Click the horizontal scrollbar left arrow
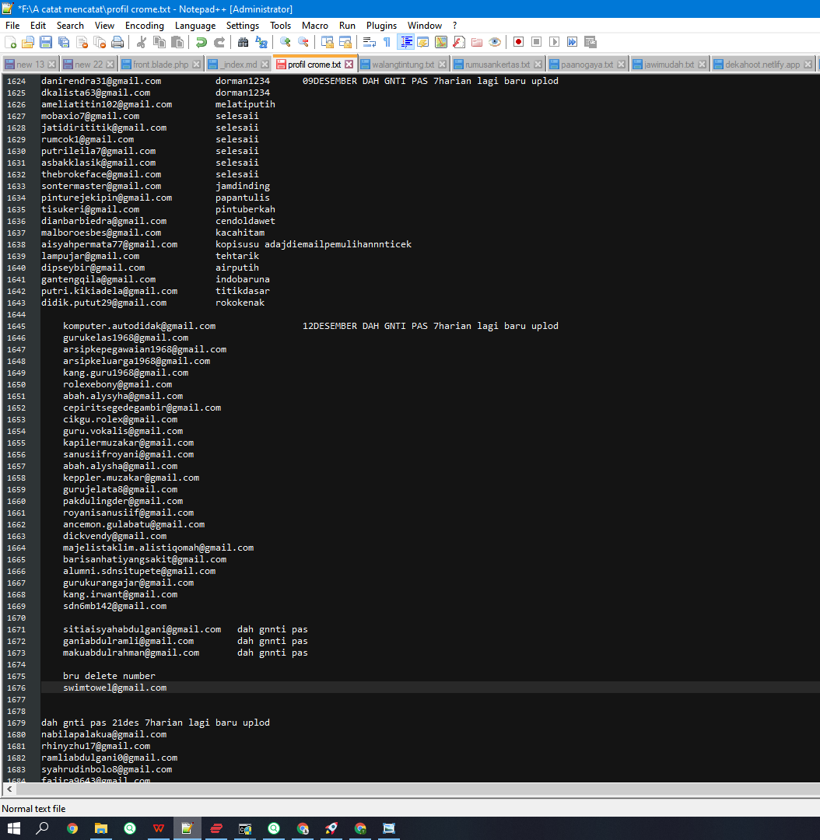The width and height of the screenshot is (820, 840). click(x=9, y=789)
